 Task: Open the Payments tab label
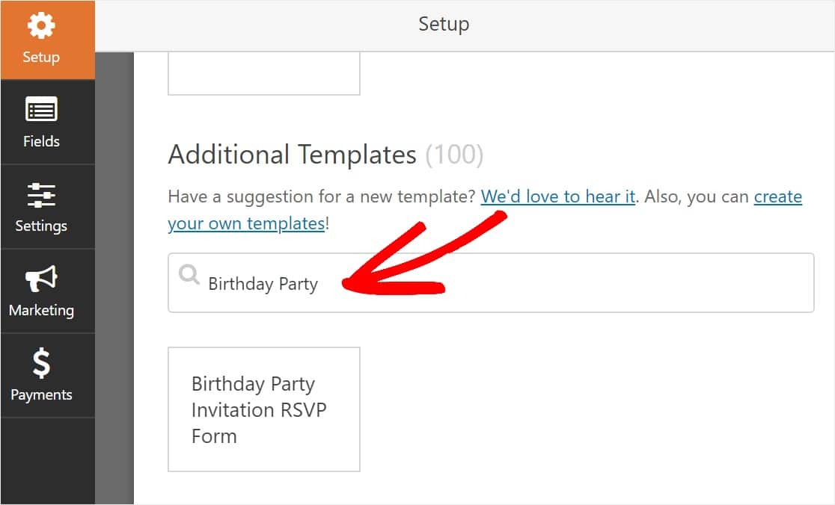tap(41, 394)
